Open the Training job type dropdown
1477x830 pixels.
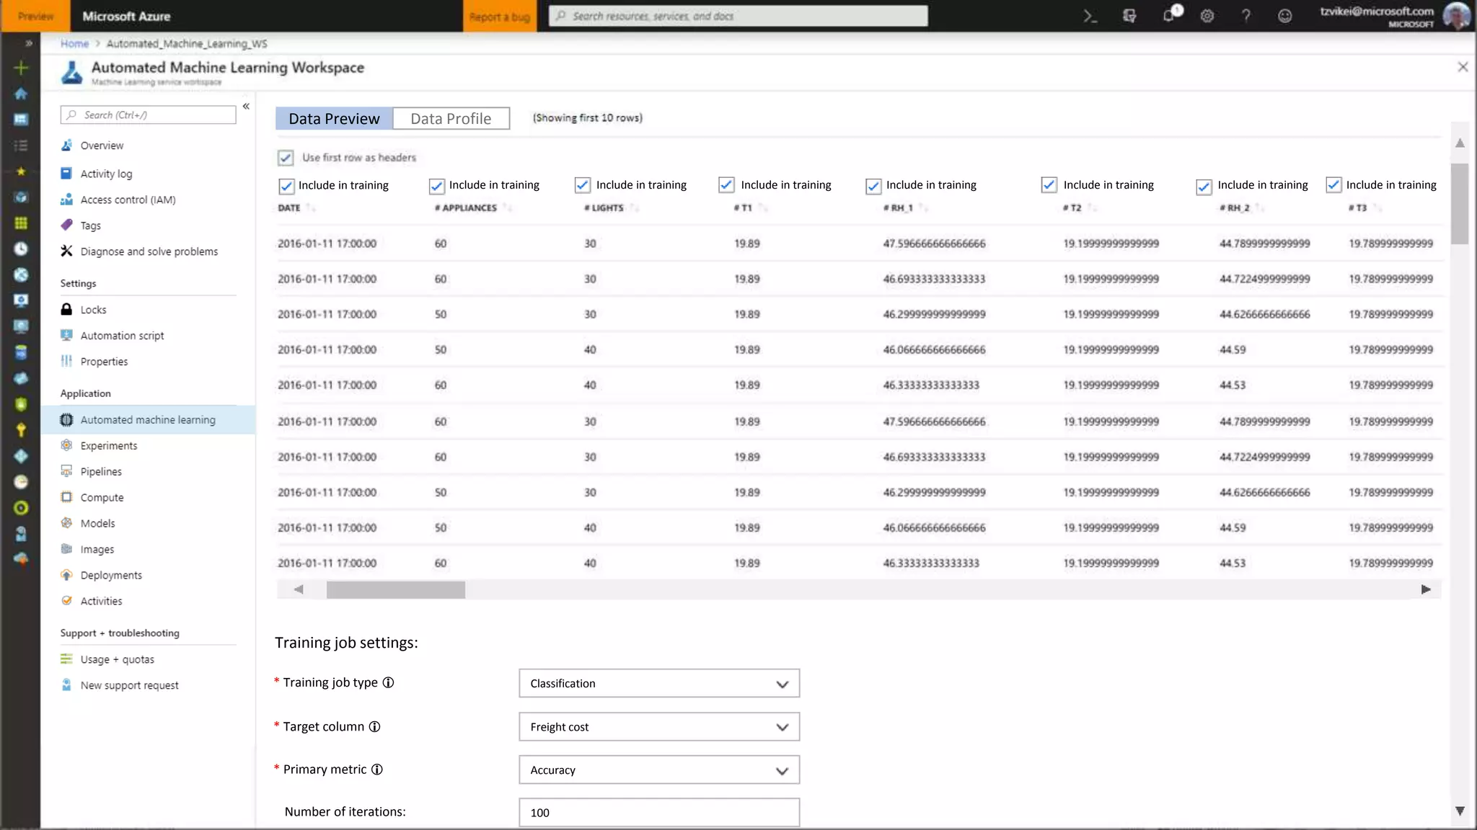tap(659, 683)
